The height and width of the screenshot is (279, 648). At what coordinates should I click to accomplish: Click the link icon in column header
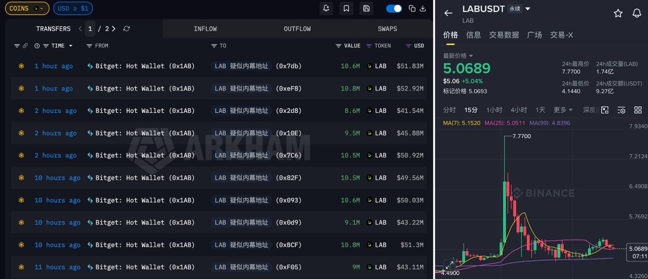coord(25,46)
